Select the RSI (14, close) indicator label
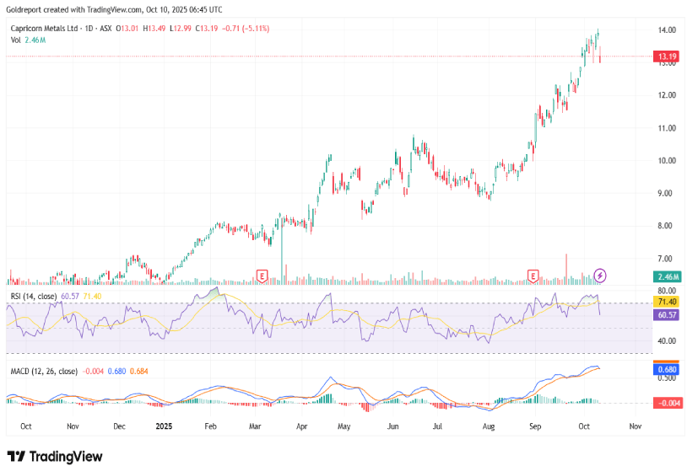 pos(34,297)
